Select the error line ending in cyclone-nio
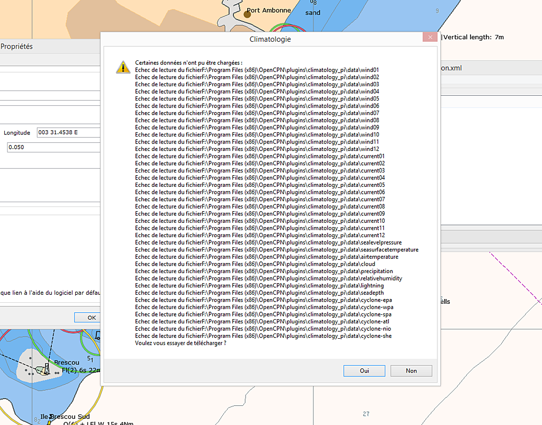 click(263, 329)
